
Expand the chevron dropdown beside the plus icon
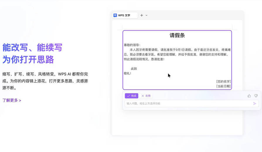[x=147, y=15]
